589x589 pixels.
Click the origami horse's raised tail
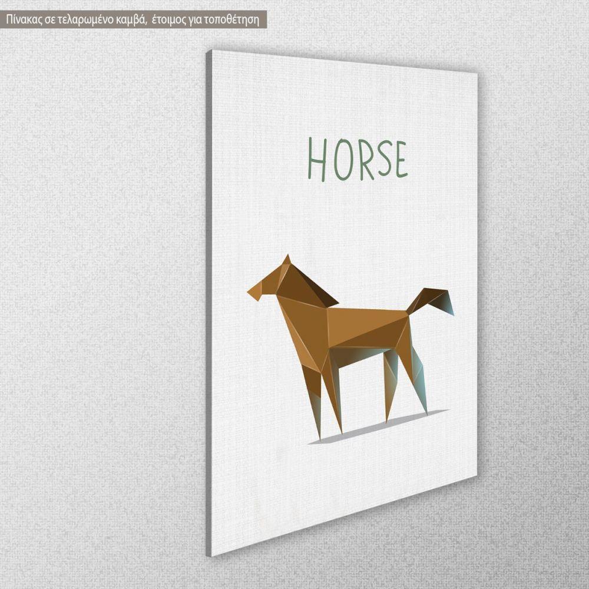tap(433, 299)
